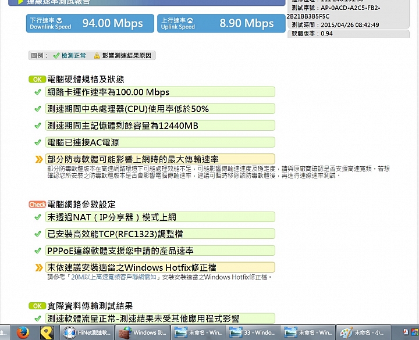Click the 測速期間中央處理器(CPU)使用率低於50% row

tap(160, 109)
